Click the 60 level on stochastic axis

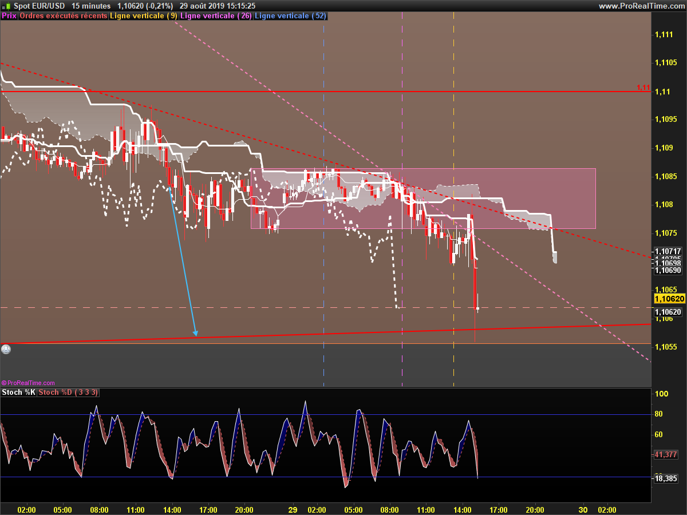coord(660,435)
